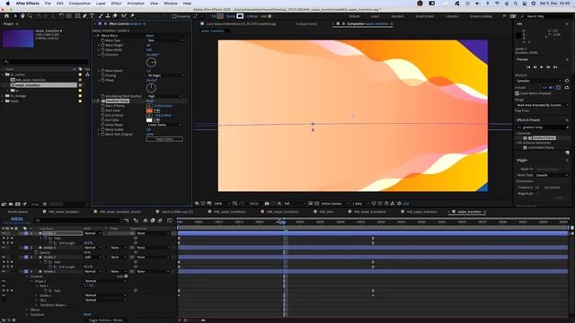Select the Type text tool
This screenshot has height=323, width=575.
coord(92,16)
